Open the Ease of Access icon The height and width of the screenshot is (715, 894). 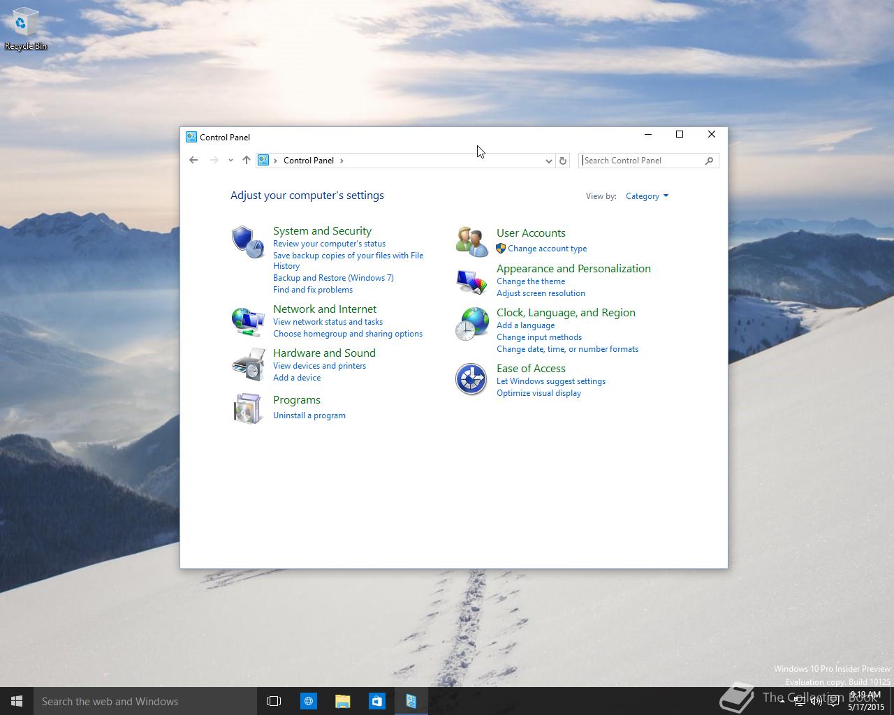(471, 379)
